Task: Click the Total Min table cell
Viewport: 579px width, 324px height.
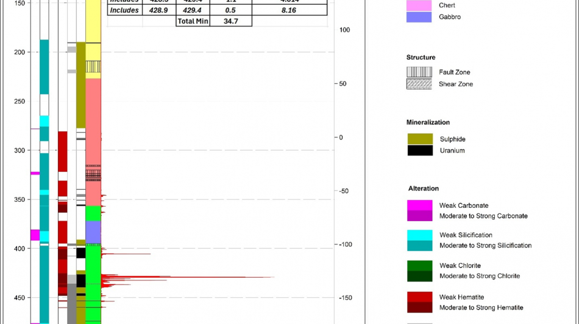Action: [193, 21]
